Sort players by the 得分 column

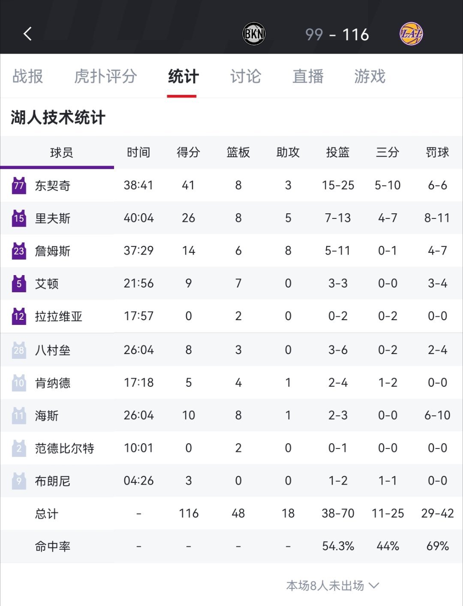[x=188, y=152]
